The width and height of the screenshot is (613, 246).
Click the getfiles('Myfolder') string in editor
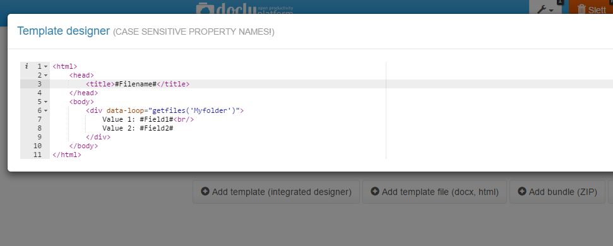pos(194,111)
